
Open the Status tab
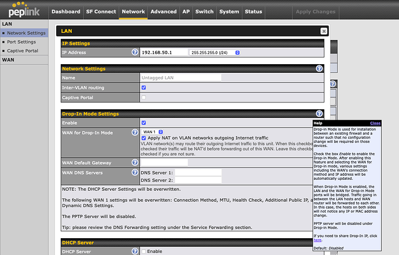click(x=253, y=12)
